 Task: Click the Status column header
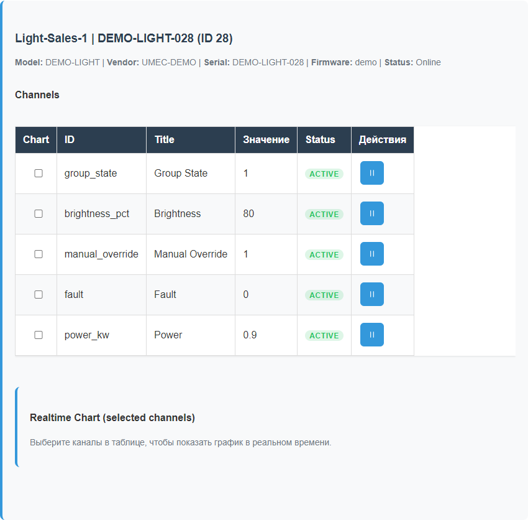320,139
